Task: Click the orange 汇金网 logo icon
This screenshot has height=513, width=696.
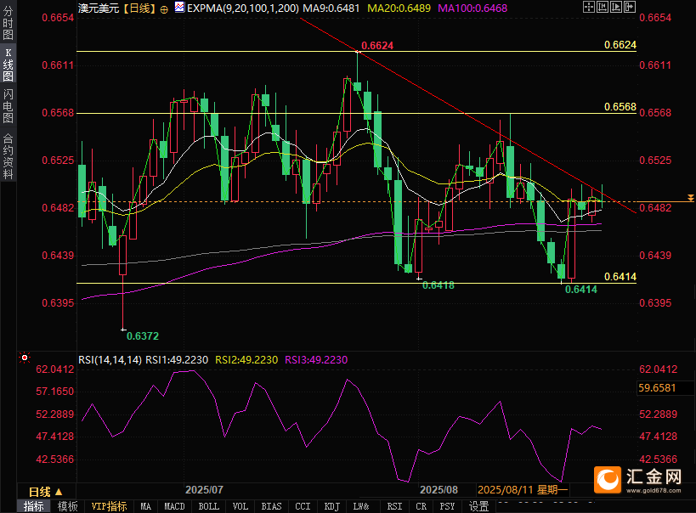Action: (608, 479)
